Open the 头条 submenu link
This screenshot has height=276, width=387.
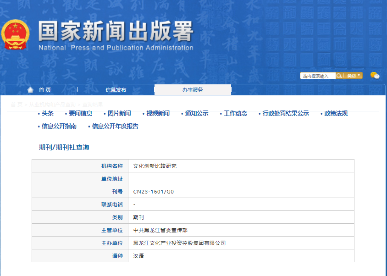click(48, 114)
